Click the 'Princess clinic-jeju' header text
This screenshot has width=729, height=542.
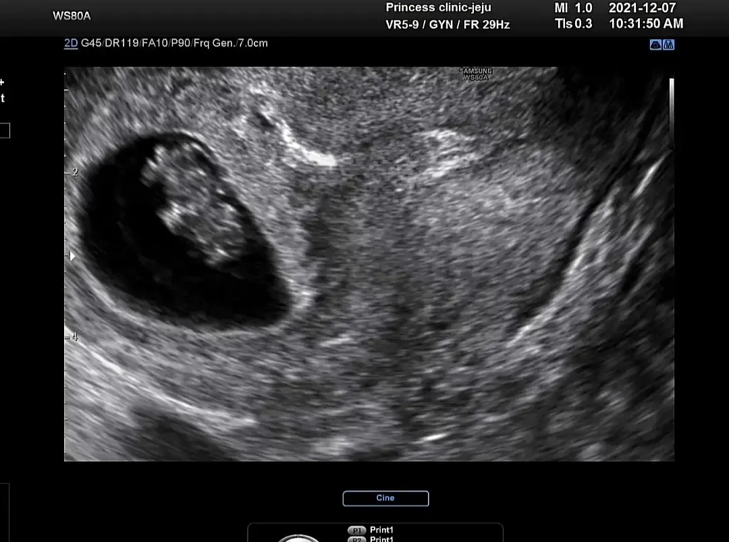pos(438,7)
